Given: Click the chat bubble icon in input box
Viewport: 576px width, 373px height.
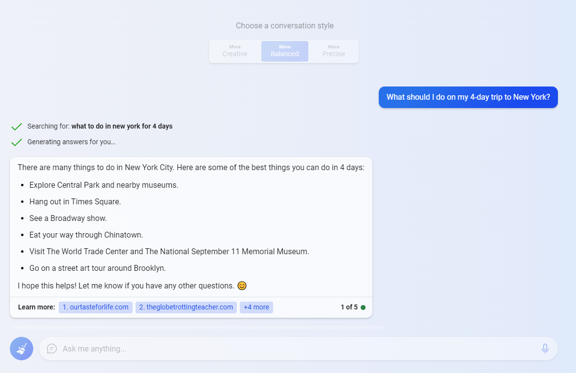Looking at the screenshot, I should click(52, 349).
